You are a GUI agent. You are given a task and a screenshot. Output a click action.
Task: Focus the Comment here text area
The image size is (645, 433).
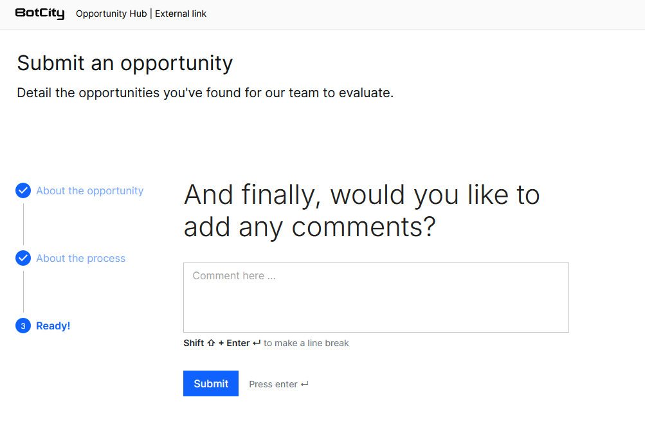click(376, 297)
